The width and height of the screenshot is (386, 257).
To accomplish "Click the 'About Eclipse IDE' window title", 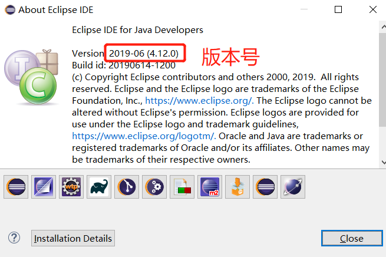I will [56, 10].
